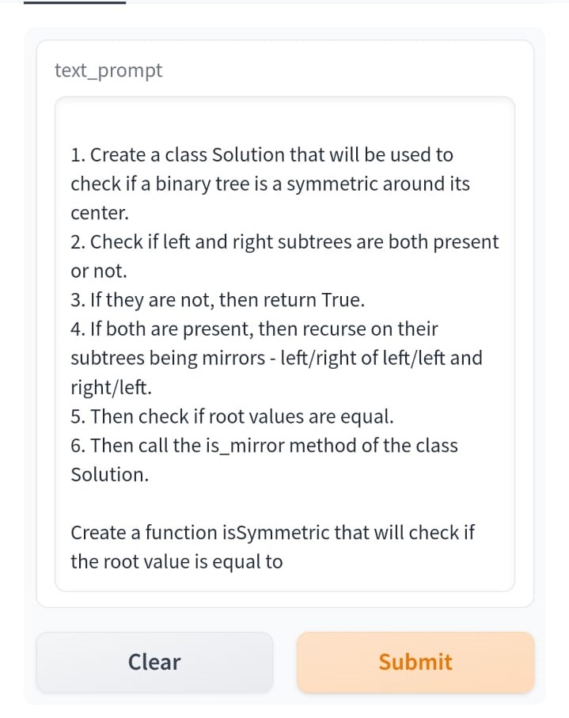Click the blank line above "Create a function"
The height and width of the screenshot is (718, 569).
tap(284, 503)
